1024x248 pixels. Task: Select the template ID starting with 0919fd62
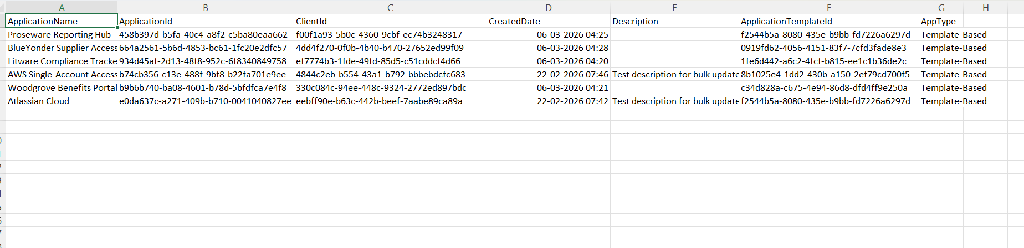pos(828,48)
